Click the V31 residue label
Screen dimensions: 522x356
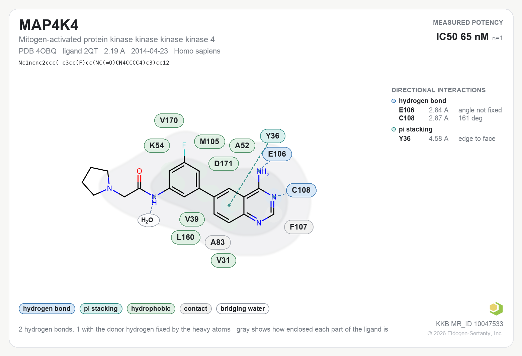[x=224, y=260]
